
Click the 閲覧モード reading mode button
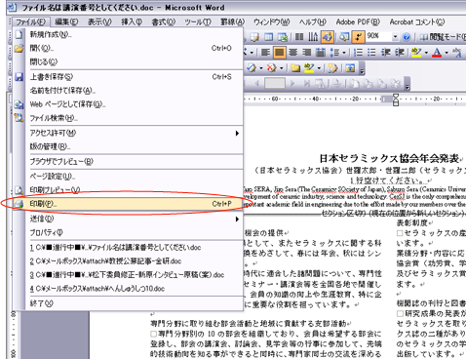pos(442,37)
